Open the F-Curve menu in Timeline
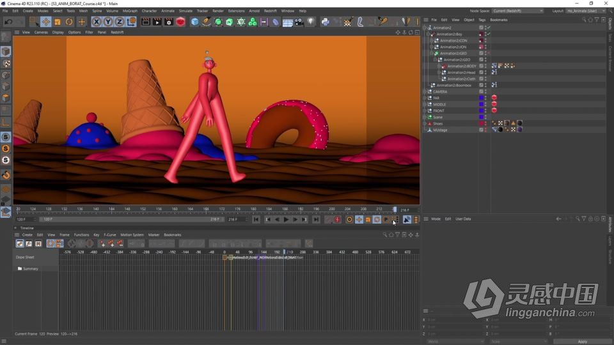The height and width of the screenshot is (345, 614). [x=109, y=234]
